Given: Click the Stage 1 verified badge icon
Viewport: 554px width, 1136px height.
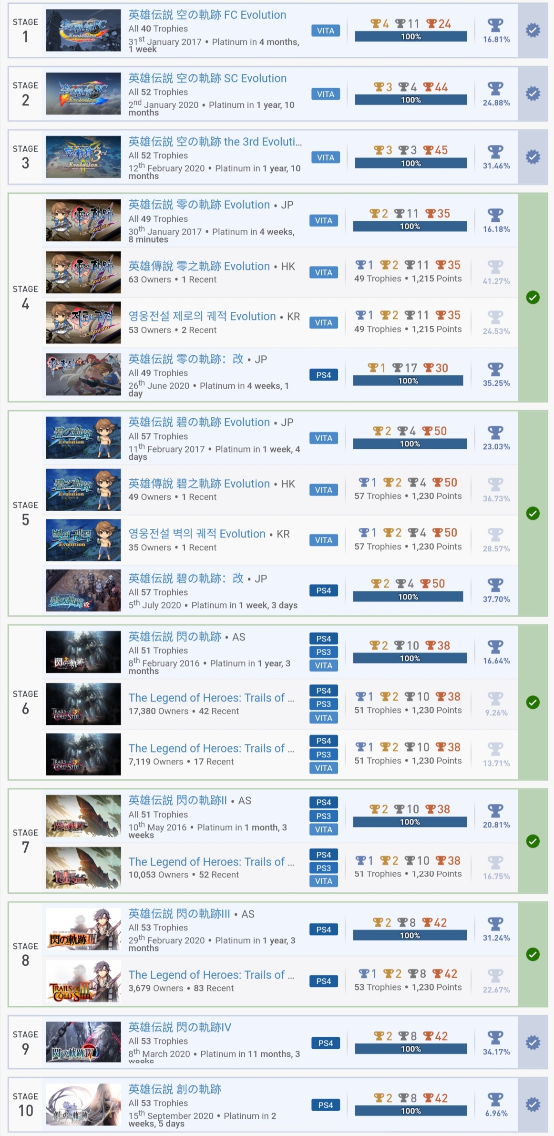Looking at the screenshot, I should (533, 31).
